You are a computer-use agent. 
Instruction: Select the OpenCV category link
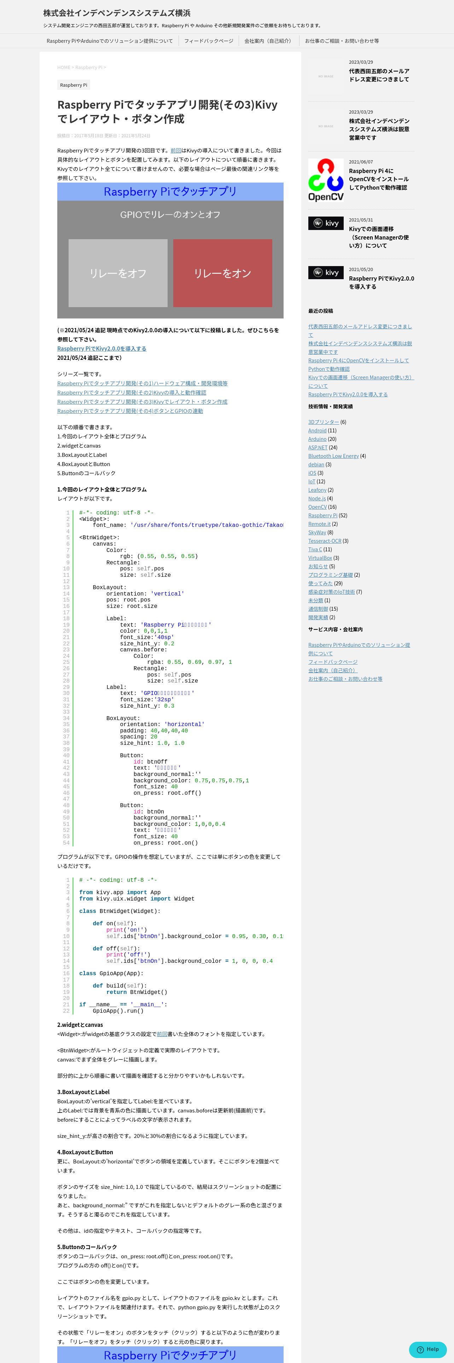(x=318, y=507)
